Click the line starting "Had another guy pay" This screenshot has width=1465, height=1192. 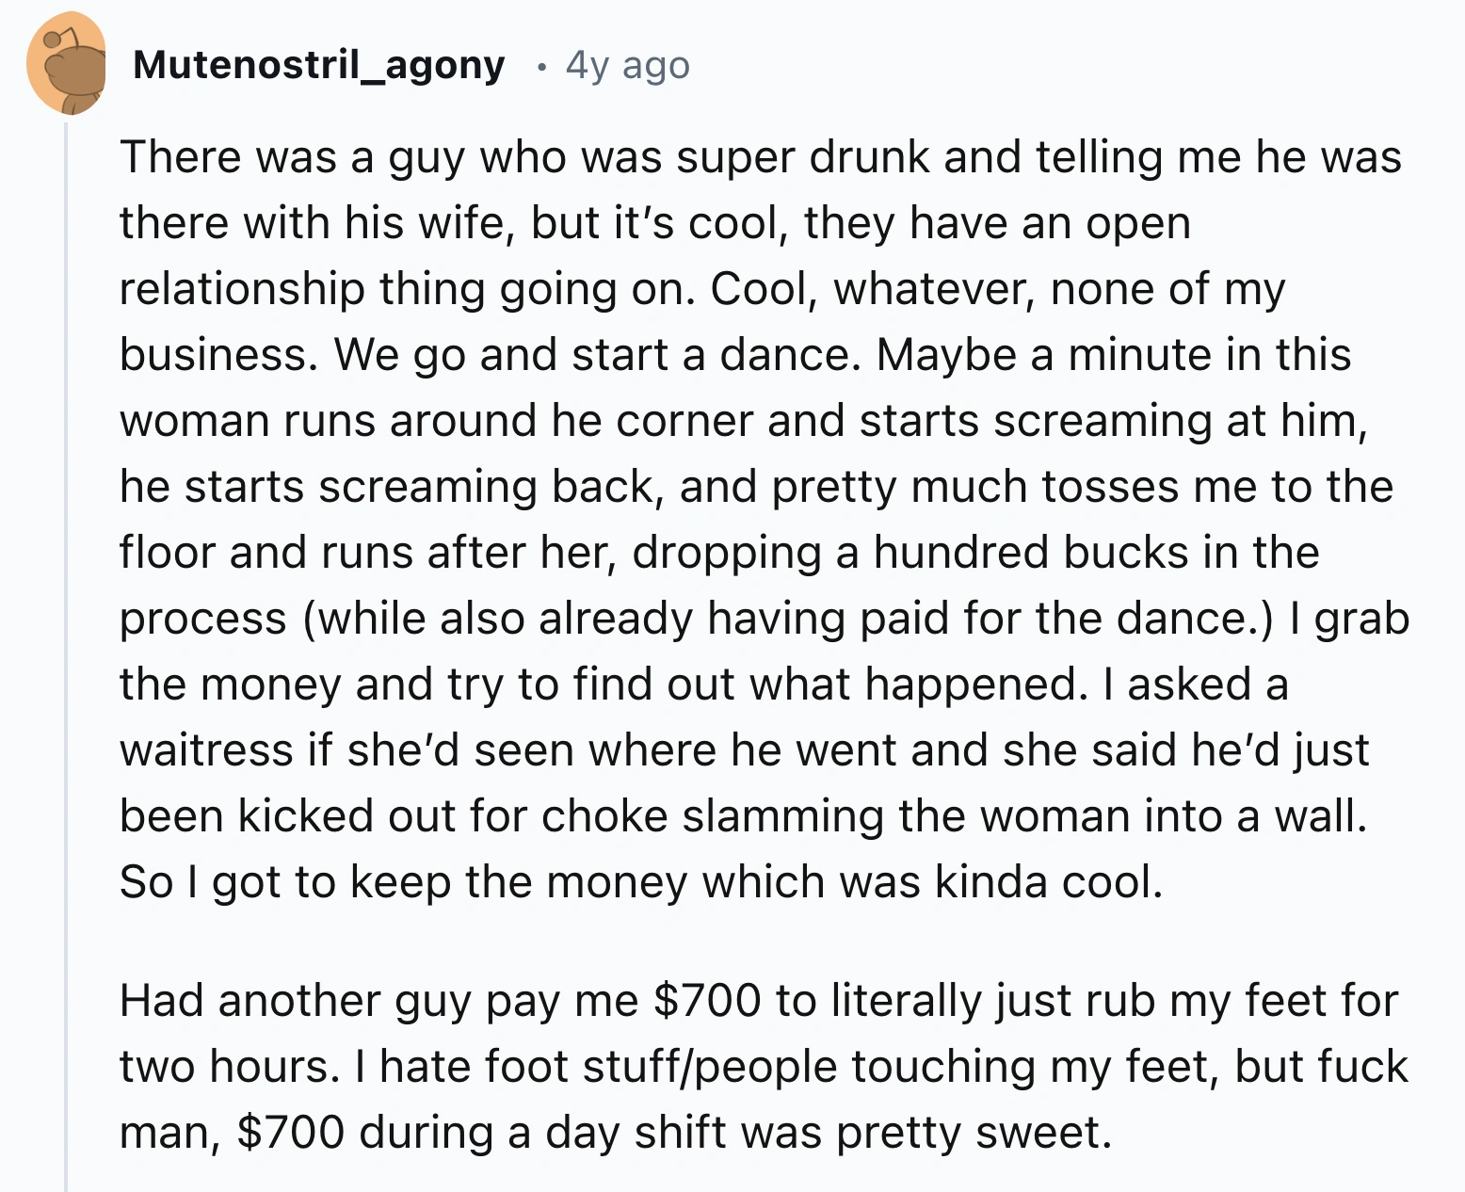click(759, 1001)
